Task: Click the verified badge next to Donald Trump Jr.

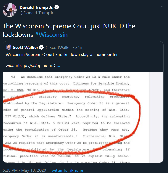Action: pos(57,7)
